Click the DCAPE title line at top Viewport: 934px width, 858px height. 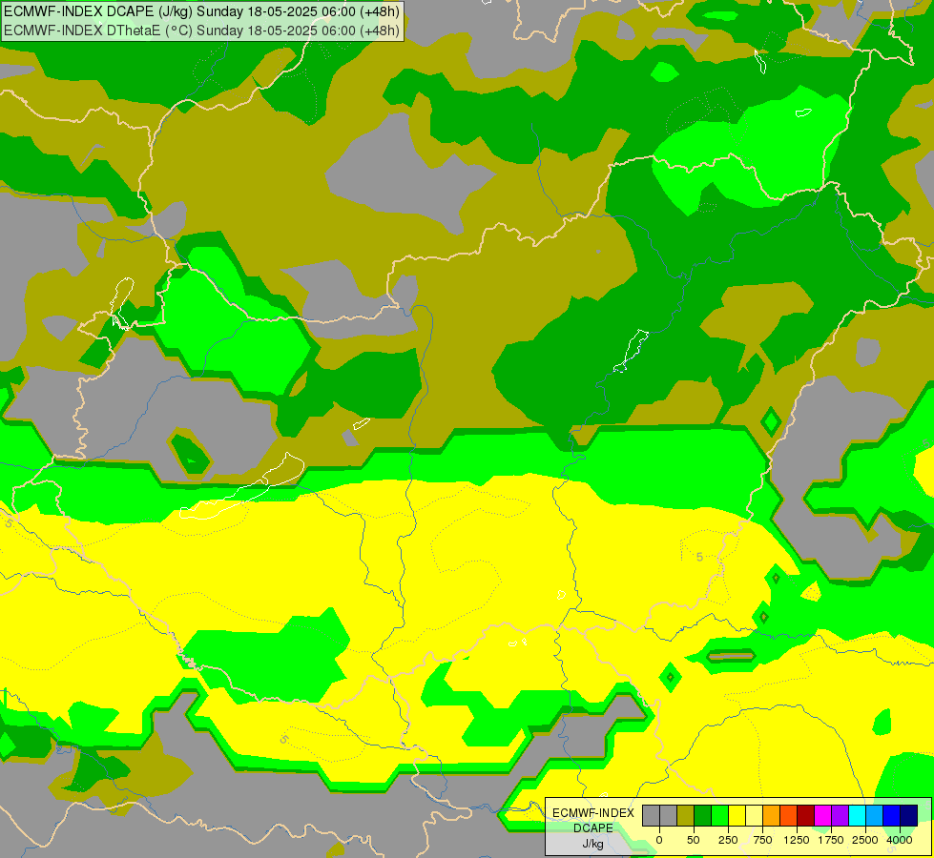[201, 11]
